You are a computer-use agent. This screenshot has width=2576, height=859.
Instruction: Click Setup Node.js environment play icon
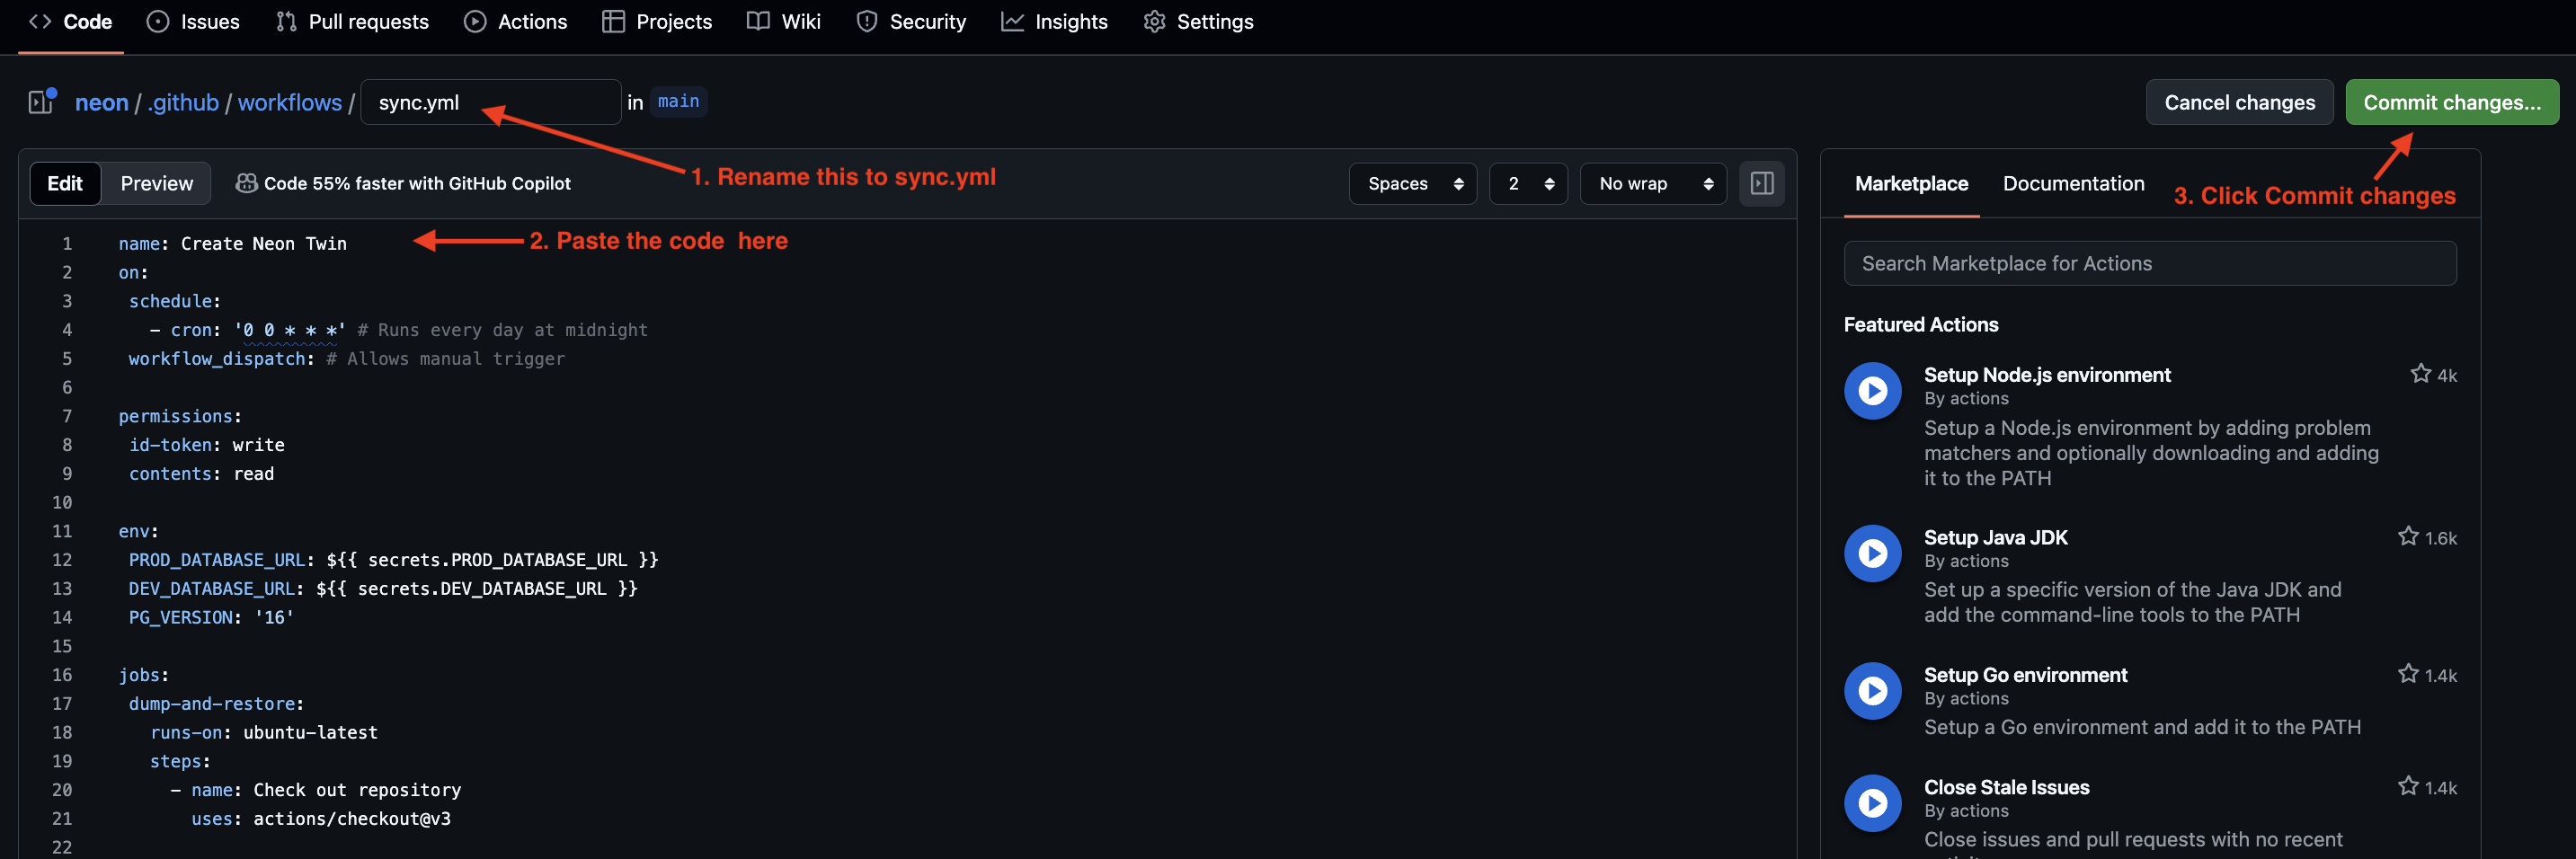(x=1872, y=390)
